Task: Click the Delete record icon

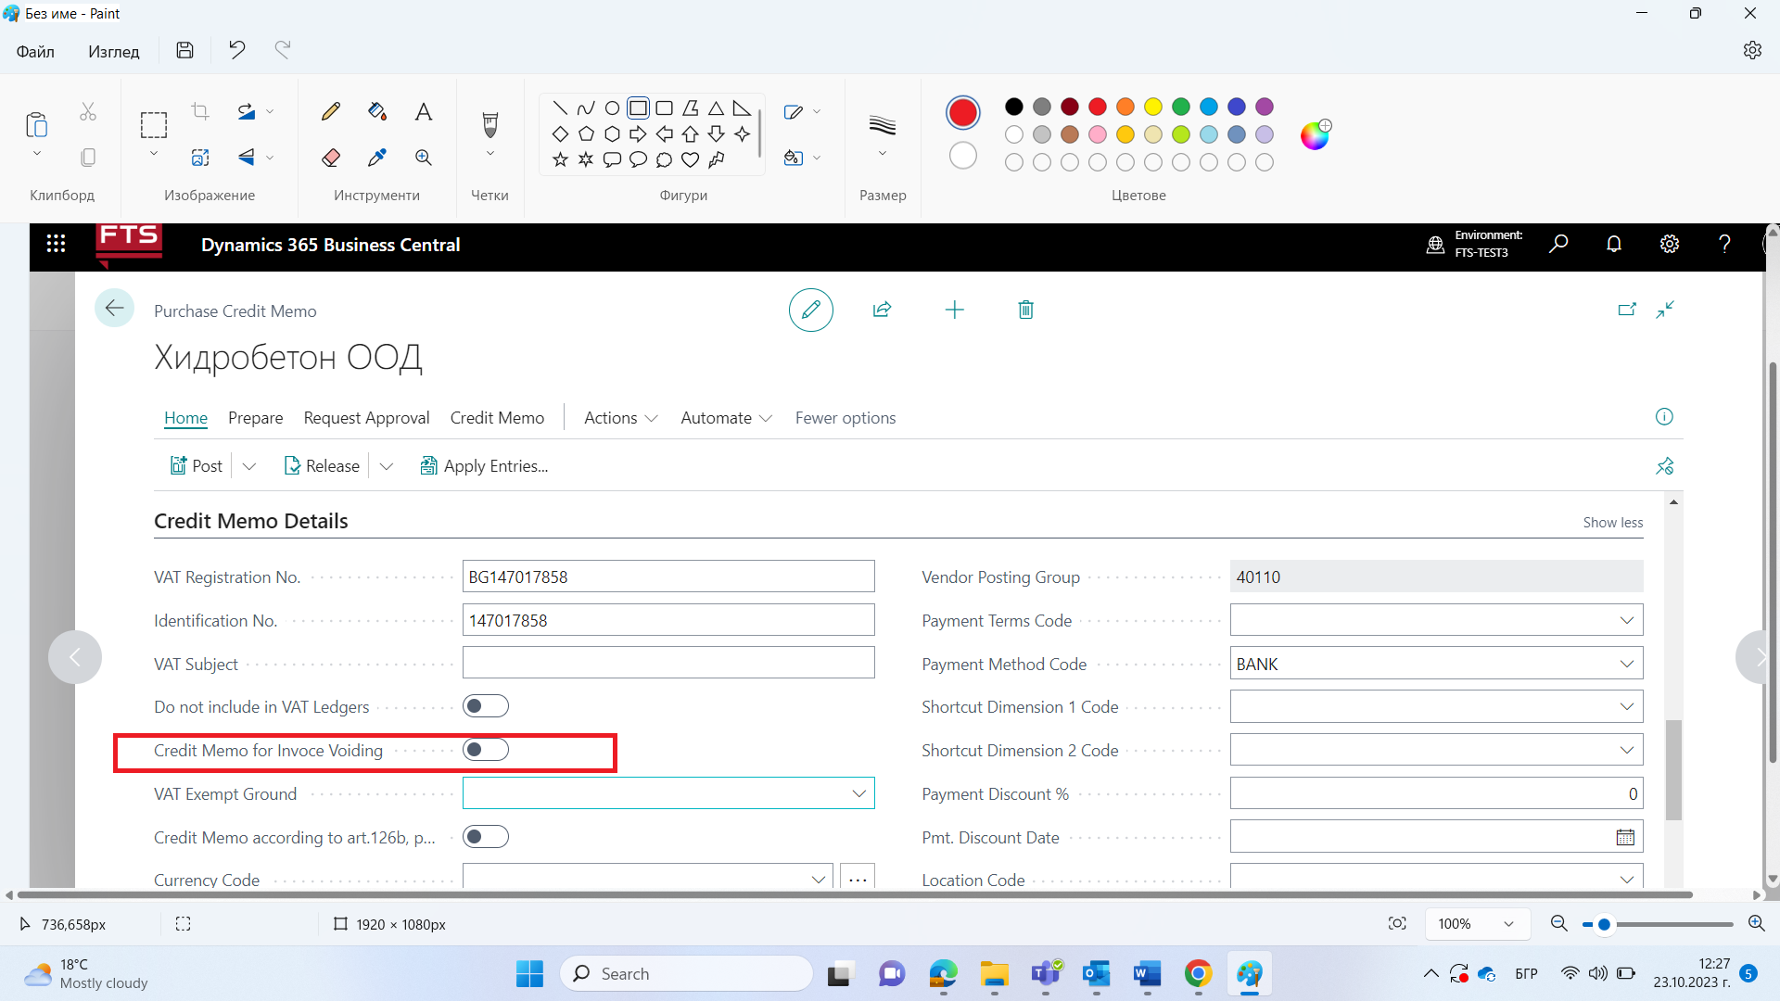Action: pyautogui.click(x=1025, y=310)
